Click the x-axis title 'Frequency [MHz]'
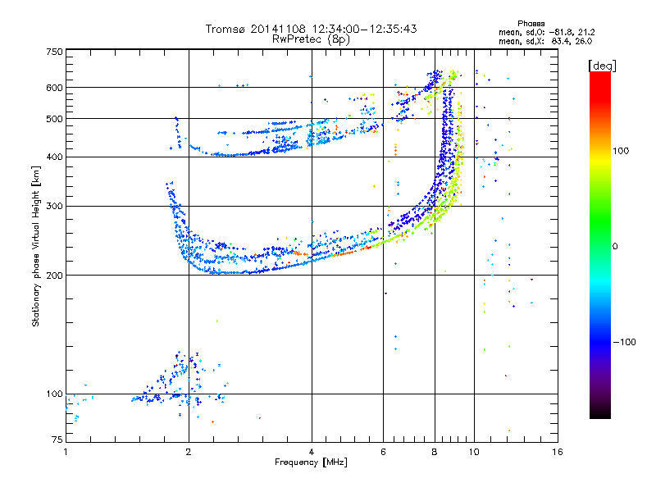The height and width of the screenshot is (492, 656). point(311,462)
